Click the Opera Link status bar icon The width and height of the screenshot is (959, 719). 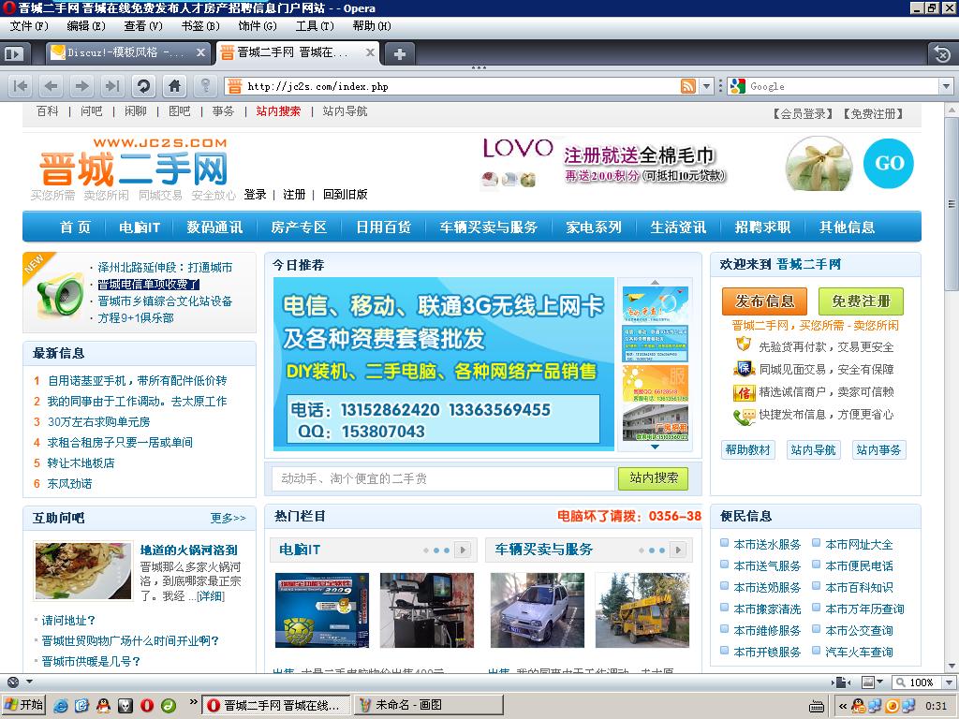tap(13, 682)
